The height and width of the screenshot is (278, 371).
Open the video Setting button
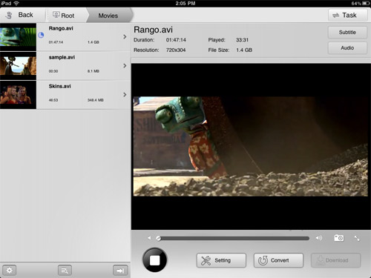click(221, 260)
